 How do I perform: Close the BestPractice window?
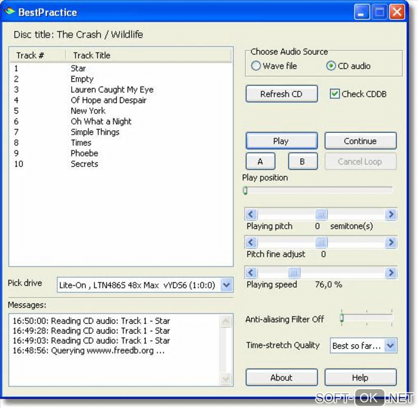coord(397,12)
